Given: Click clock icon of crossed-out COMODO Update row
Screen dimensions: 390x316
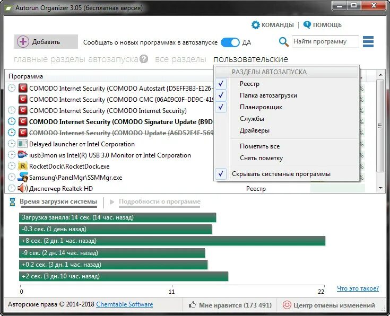Looking at the screenshot, I should (12, 133).
